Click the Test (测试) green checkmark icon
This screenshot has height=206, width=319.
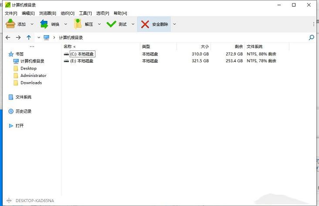pyautogui.click(x=111, y=24)
